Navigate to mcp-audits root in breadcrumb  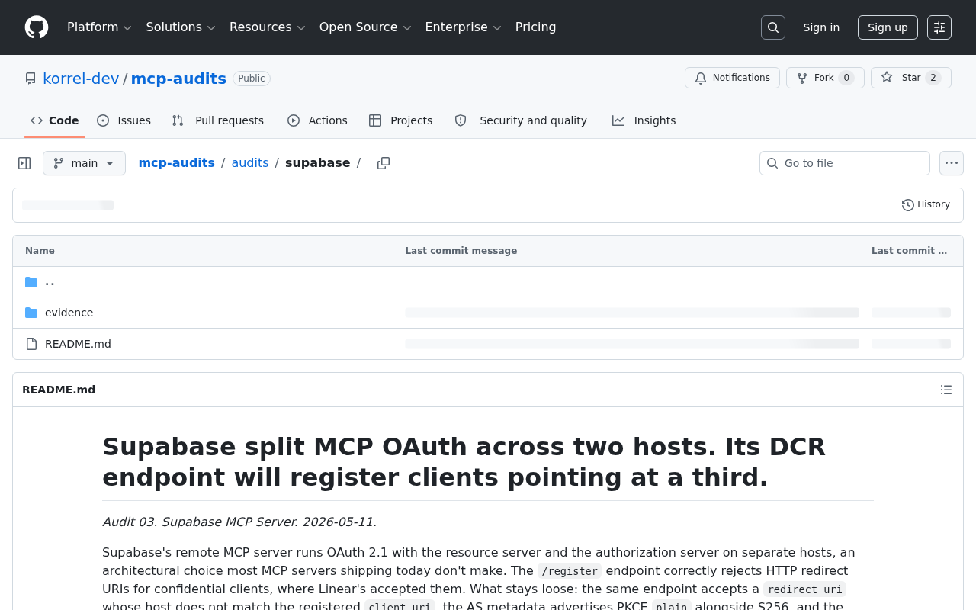pos(177,163)
